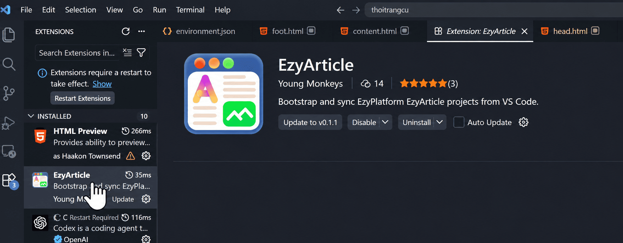Open the Uninstall dropdown arrow

click(440, 122)
